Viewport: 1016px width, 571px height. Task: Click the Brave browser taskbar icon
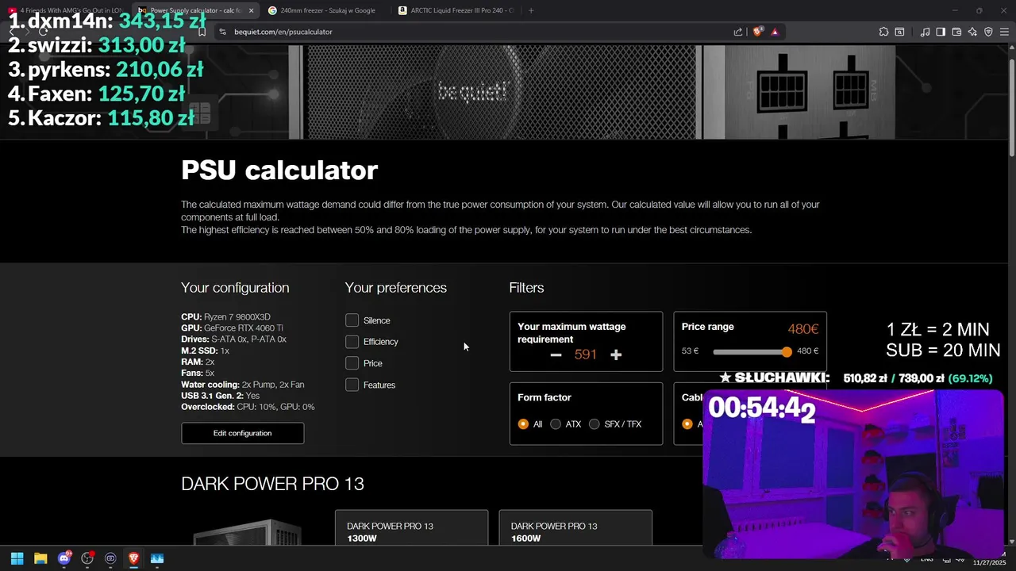coord(133,558)
